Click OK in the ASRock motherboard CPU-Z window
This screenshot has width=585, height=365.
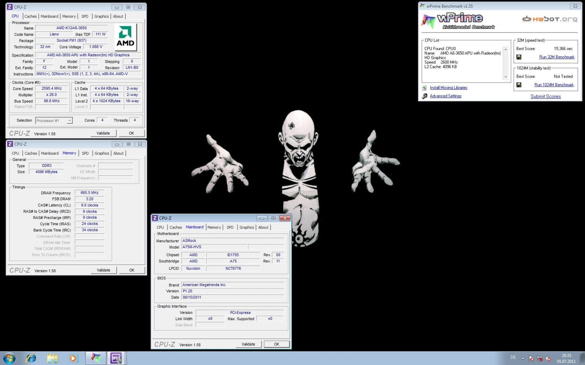click(x=276, y=344)
